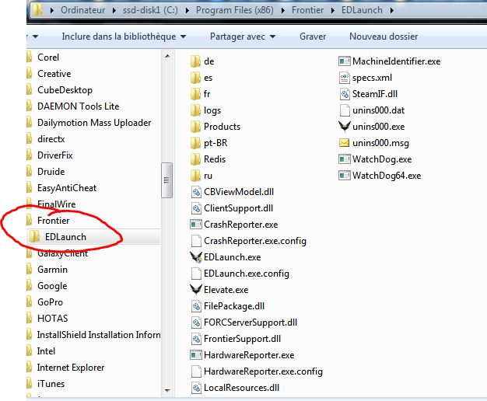The width and height of the screenshot is (487, 401).
Task: Select HardwareReporter.exe.config file icon
Action: [x=196, y=371]
